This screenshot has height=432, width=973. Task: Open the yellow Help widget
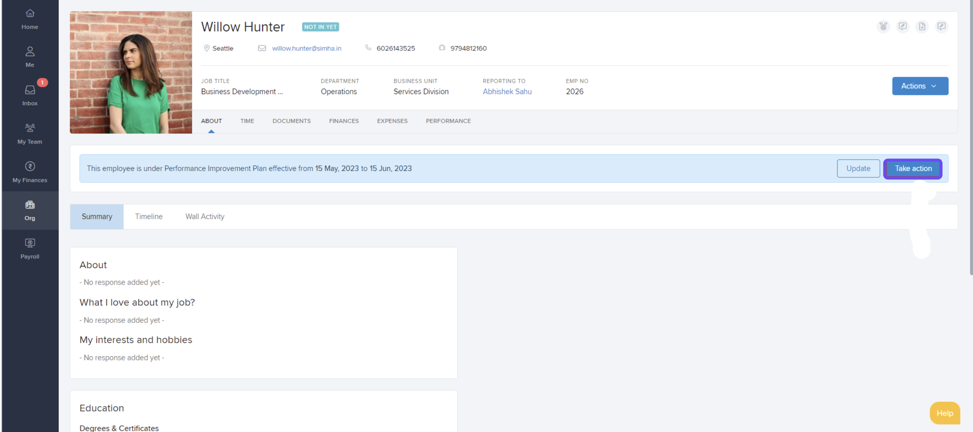pyautogui.click(x=944, y=413)
